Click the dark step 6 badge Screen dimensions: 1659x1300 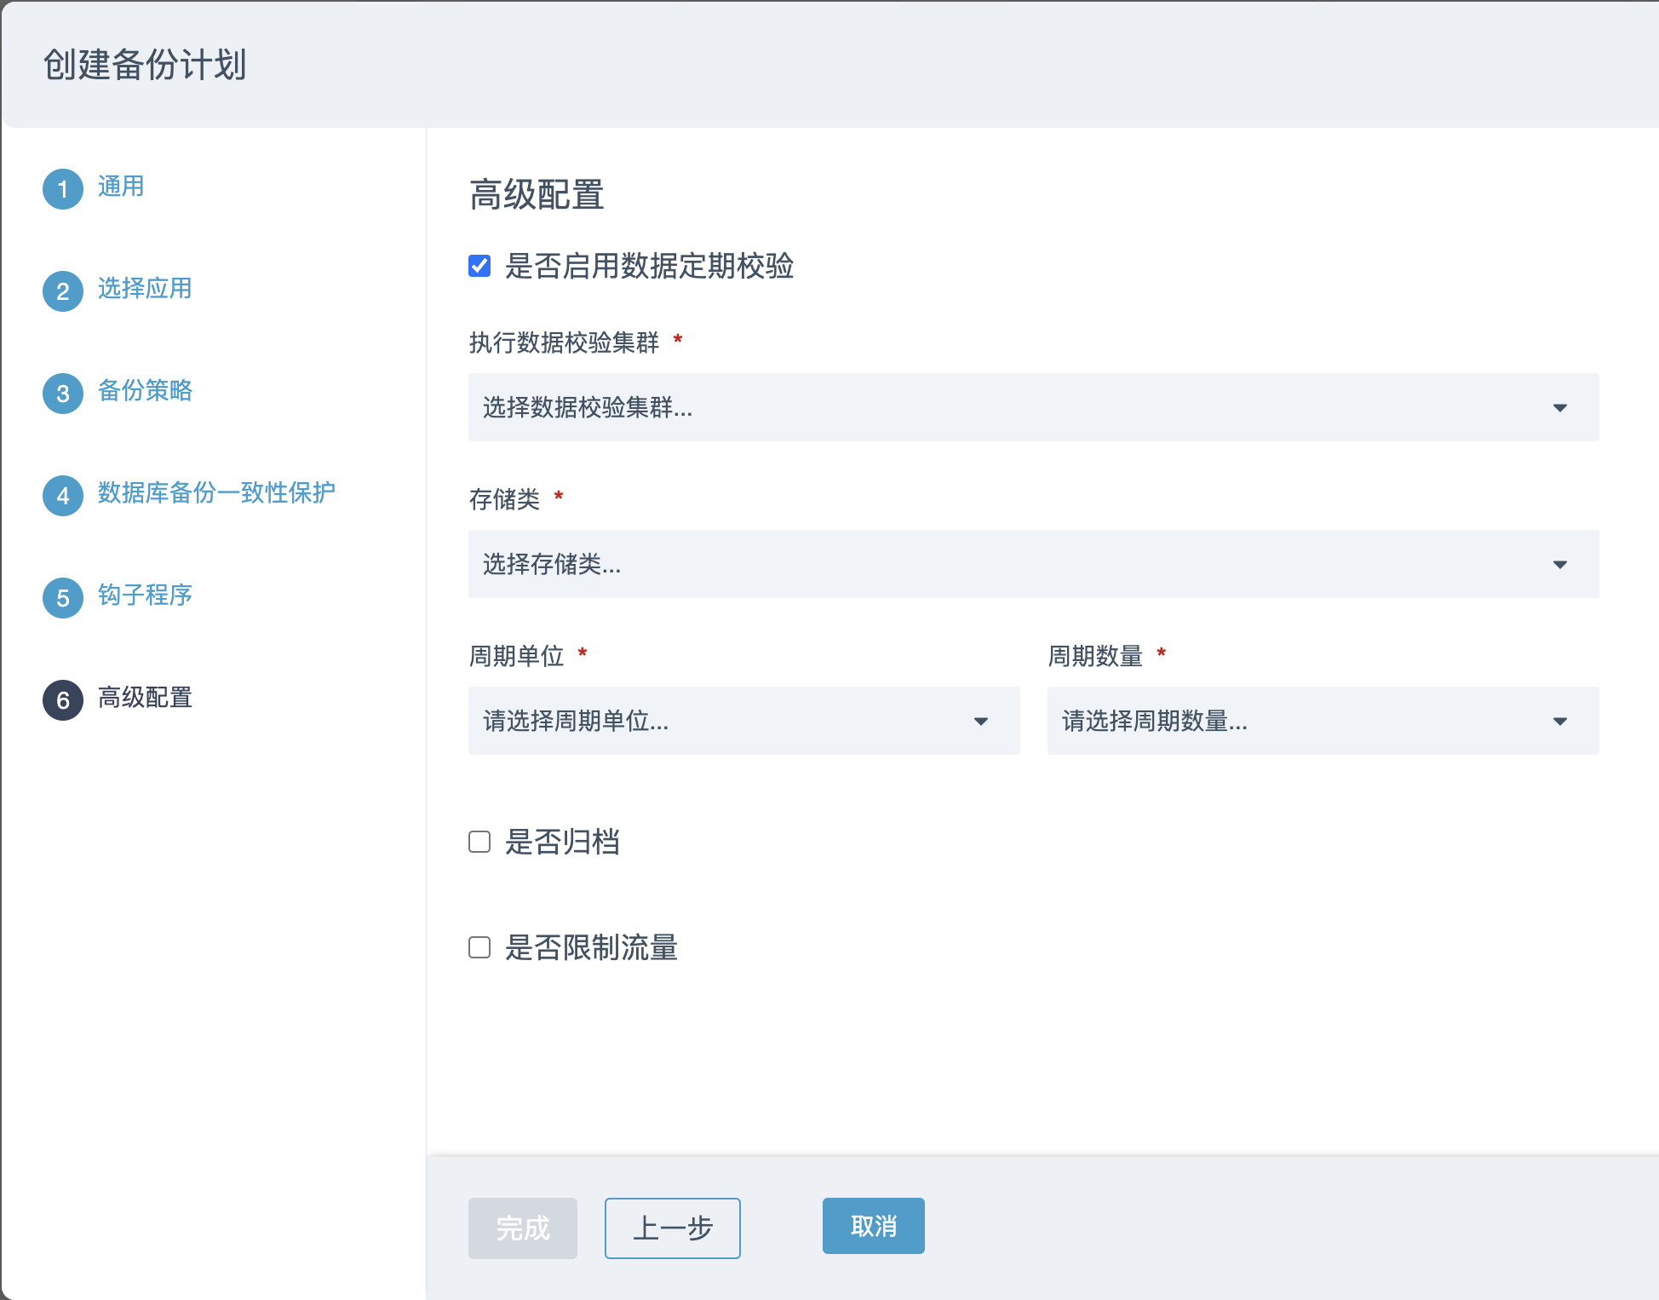point(63,700)
